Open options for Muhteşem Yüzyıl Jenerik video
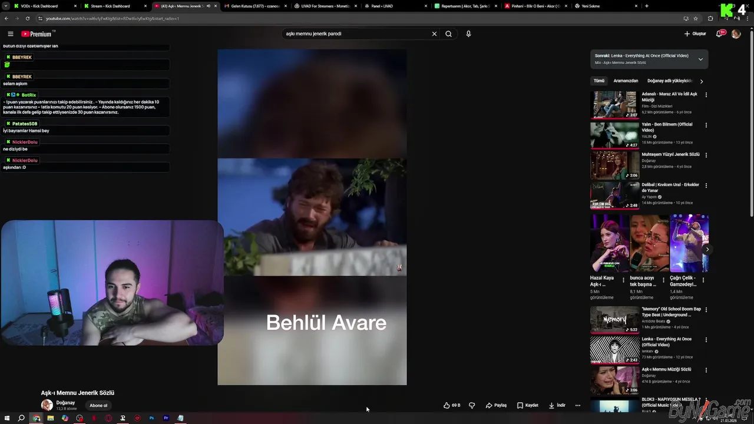 pos(706,155)
